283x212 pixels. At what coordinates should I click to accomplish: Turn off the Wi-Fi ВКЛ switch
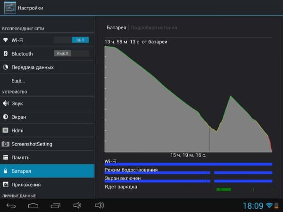click(x=71, y=40)
